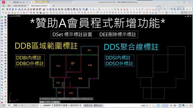The height and width of the screenshot is (108, 193).
Task: Select the DDBO外標註 text
Action: pyautogui.click(x=30, y=64)
